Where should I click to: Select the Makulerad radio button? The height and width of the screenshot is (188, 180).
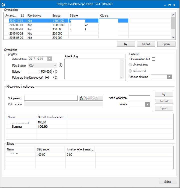130,71
